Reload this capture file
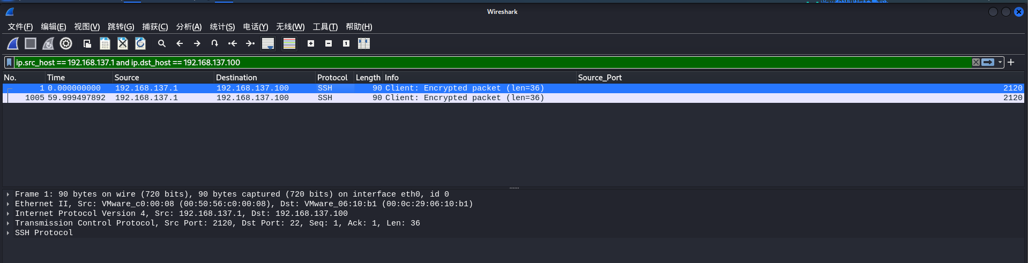 140,43
